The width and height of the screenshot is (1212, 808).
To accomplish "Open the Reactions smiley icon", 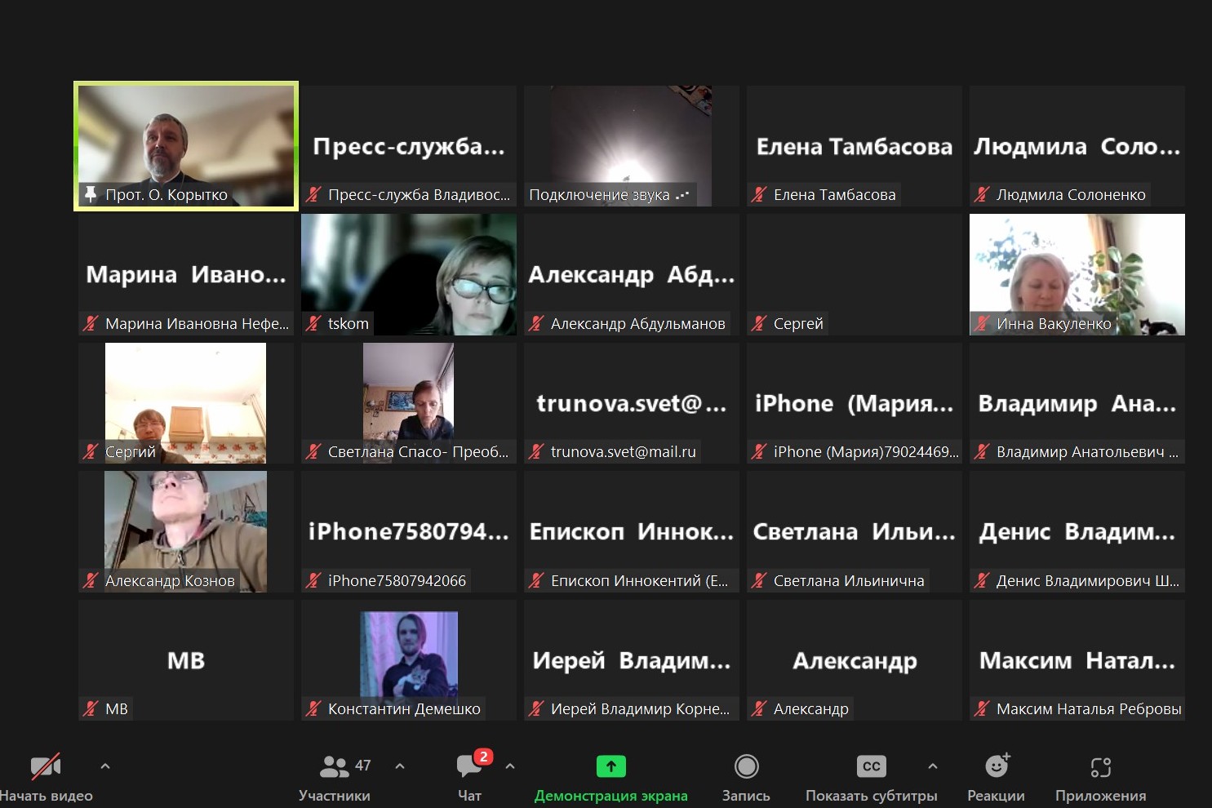I will pos(996,766).
